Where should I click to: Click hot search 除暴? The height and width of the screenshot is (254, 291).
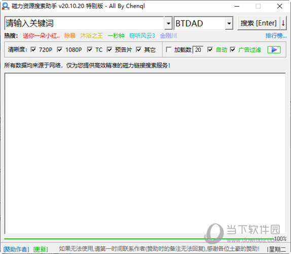pos(70,36)
